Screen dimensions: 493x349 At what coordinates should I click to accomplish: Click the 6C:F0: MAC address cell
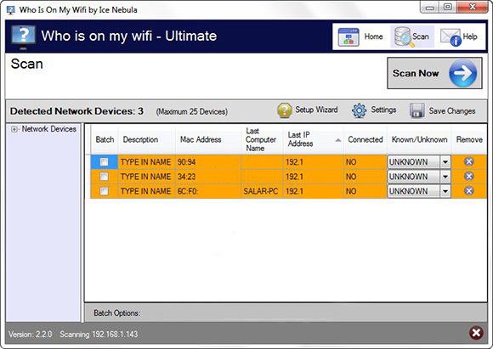coord(208,191)
